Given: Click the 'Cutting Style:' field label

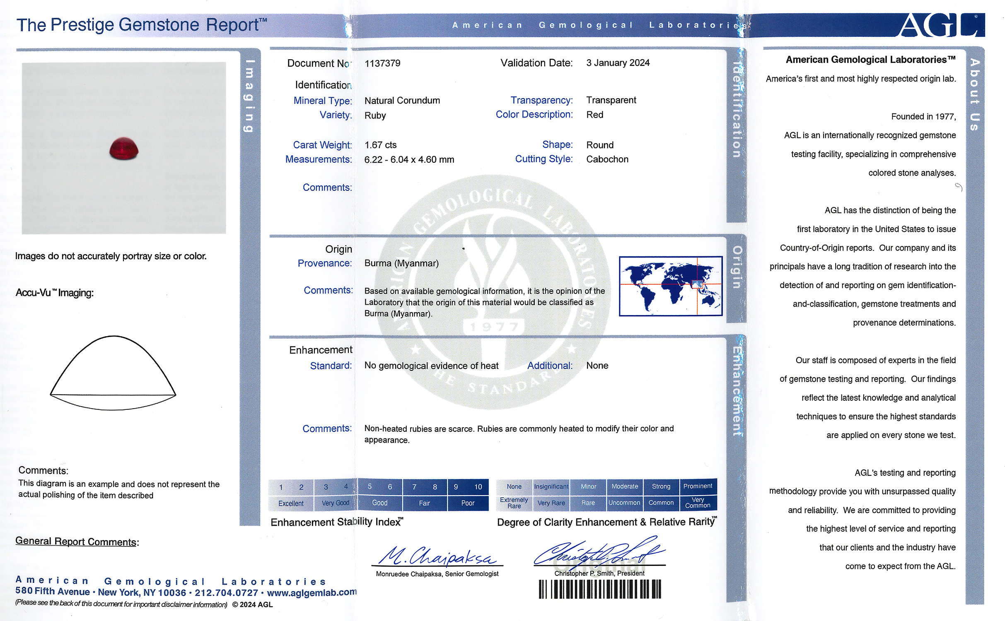Looking at the screenshot, I should pos(544,159).
